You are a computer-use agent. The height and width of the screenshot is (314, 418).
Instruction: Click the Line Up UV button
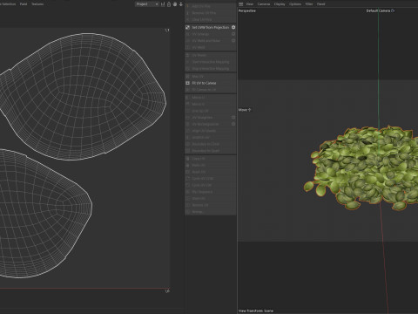coord(211,111)
